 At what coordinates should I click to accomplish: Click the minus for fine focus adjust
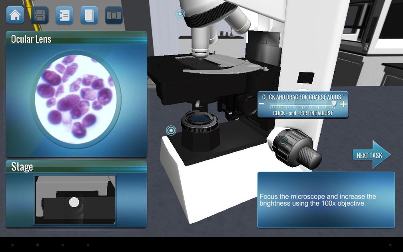(261, 104)
